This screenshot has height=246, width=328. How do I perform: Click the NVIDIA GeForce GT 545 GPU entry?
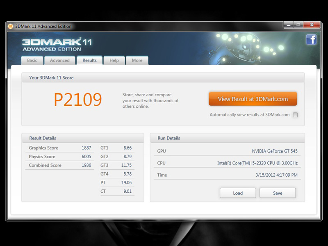[274, 151]
